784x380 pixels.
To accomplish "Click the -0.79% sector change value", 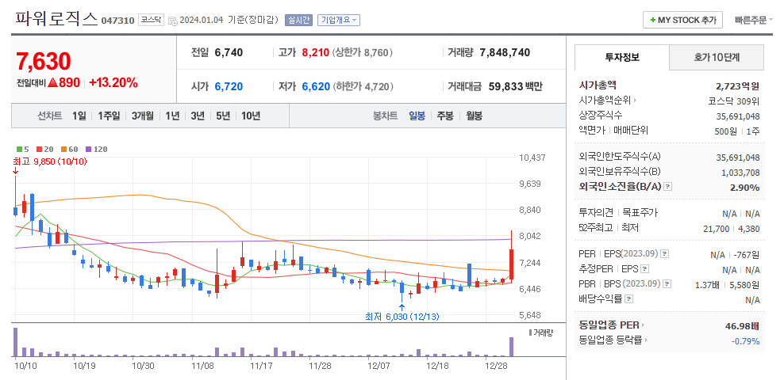I will click(745, 341).
